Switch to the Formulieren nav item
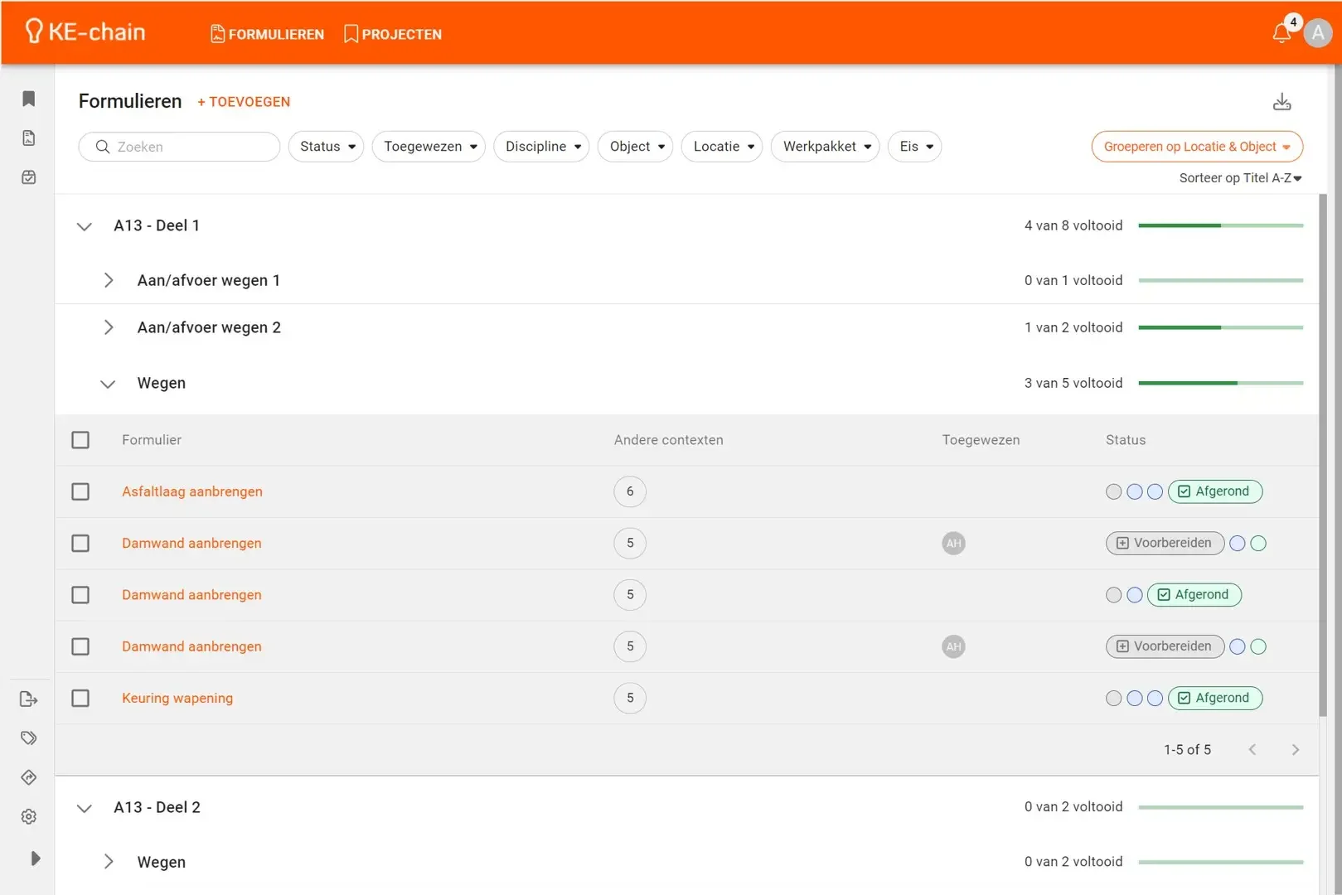The image size is (1342, 895). (x=267, y=34)
